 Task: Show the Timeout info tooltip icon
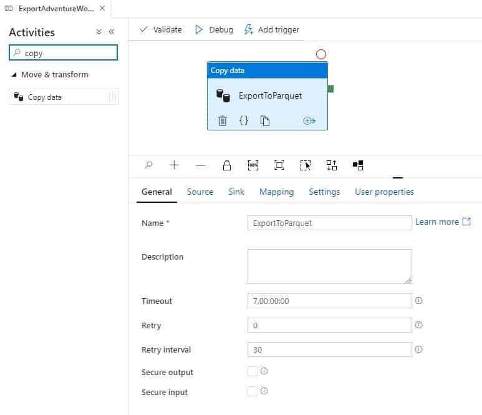[x=418, y=301]
